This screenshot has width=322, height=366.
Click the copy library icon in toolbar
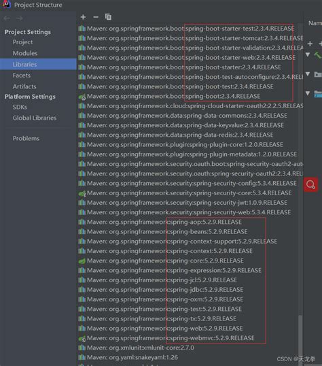point(108,17)
